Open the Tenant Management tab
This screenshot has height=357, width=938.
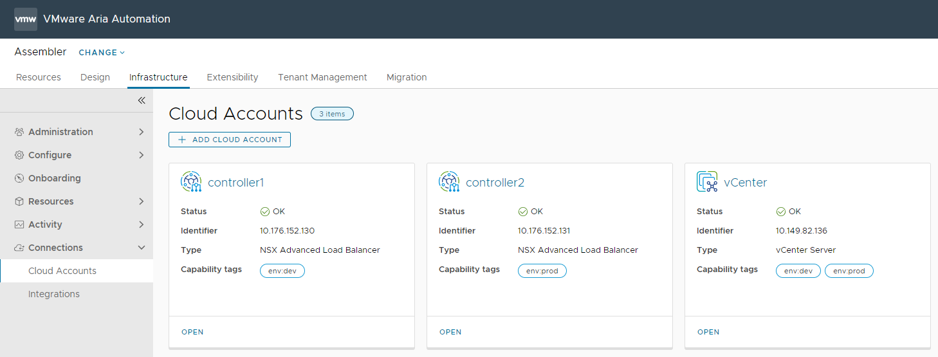[x=322, y=77]
